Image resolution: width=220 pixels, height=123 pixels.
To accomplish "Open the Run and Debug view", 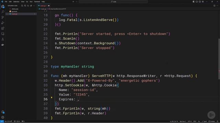I will (x=3, y=23).
